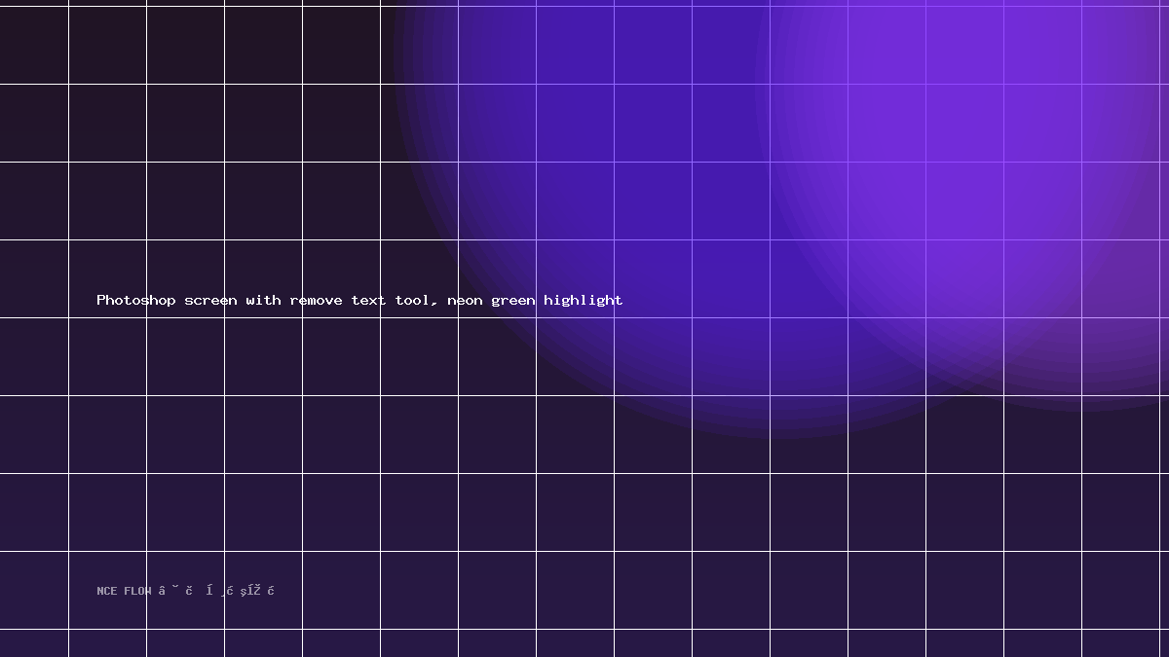Click the garbled characters after NCE FLOW
Viewport: 1169px width, 657px height.
pos(216,591)
